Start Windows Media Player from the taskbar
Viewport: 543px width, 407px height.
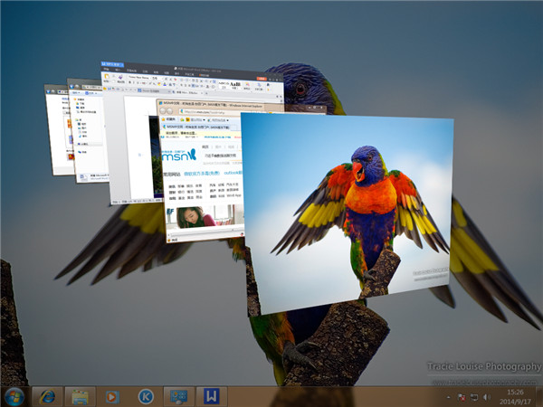coord(111,396)
